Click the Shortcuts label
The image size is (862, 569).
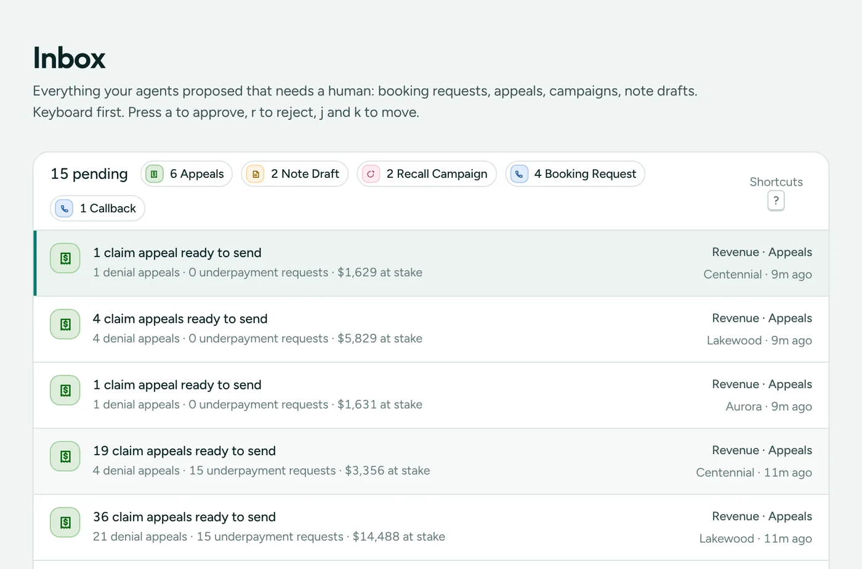tap(776, 182)
